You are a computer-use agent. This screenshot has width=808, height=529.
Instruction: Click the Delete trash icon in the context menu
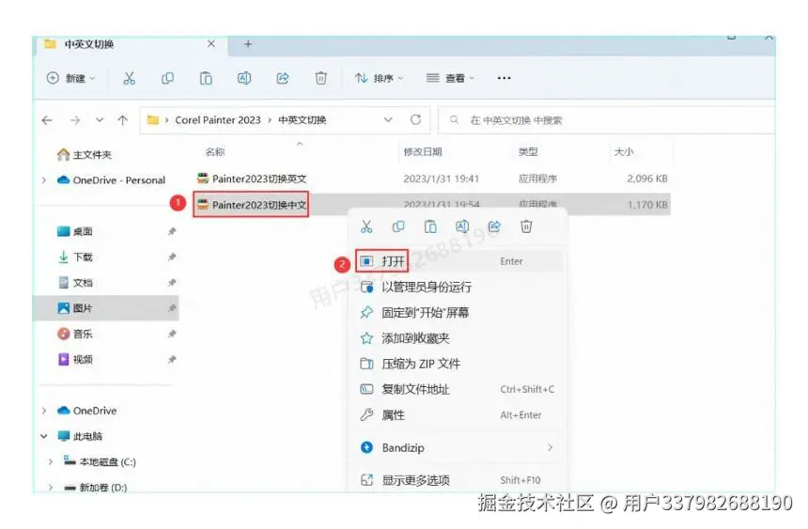pyautogui.click(x=526, y=226)
